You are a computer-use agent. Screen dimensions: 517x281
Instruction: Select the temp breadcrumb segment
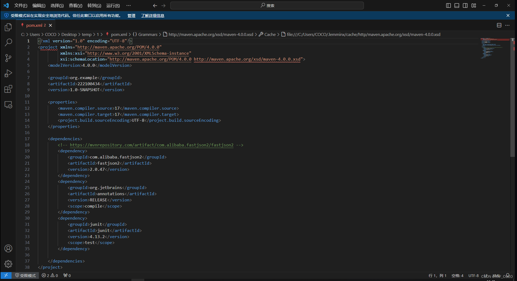87,34
